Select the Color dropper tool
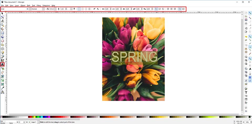This screenshot has height=124, width=252. (2, 88)
